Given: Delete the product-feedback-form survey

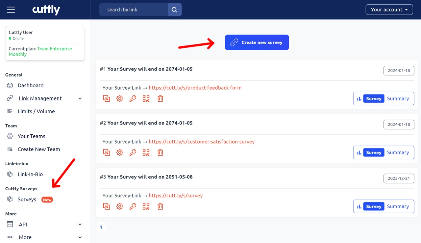Looking at the screenshot, I should coord(160,98).
